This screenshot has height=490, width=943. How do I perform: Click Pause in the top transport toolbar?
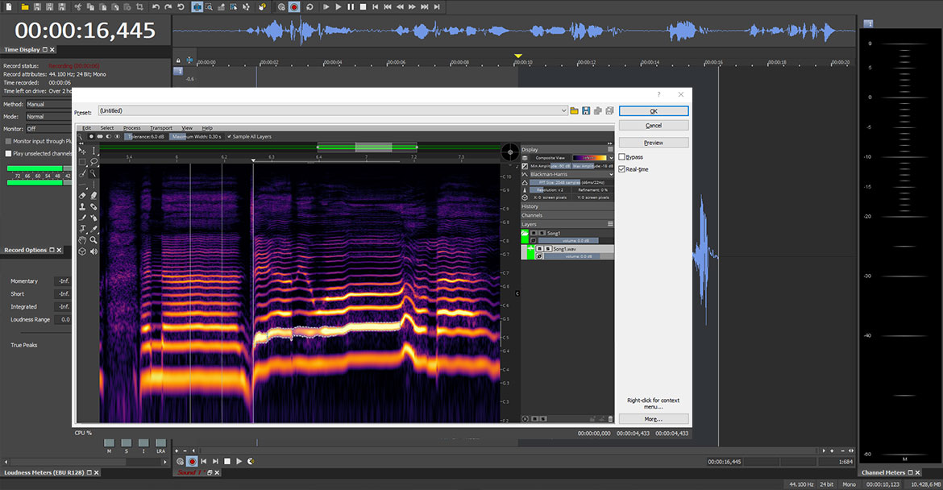[351, 6]
